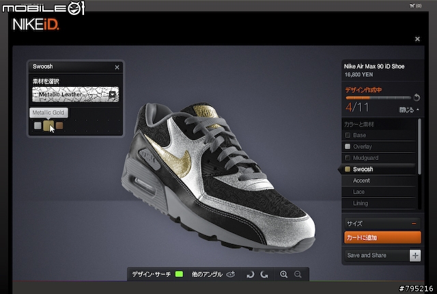The width and height of the screenshot is (437, 294).
Task: Click the Swoosh gold indicator square
Action: pyautogui.click(x=348, y=169)
